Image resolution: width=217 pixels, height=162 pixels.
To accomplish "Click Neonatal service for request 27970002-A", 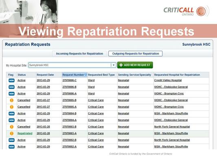I will point(123,147).
